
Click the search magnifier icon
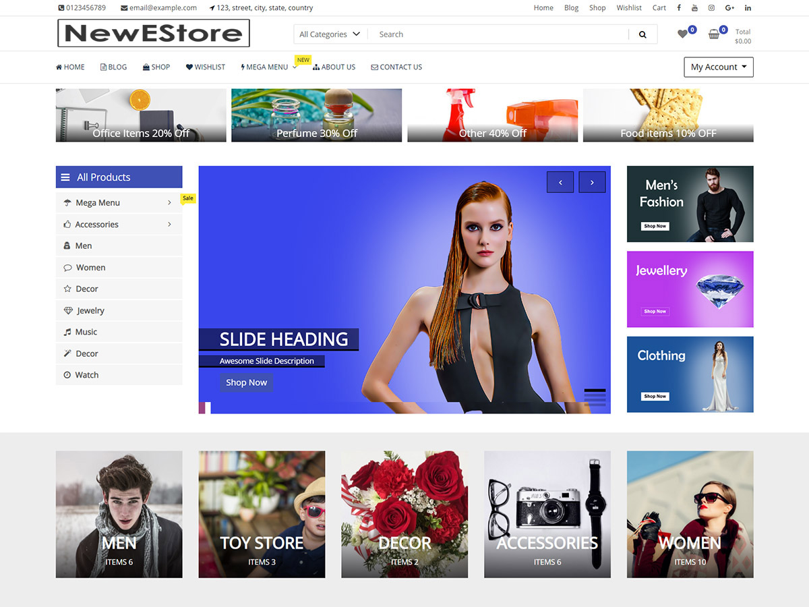[x=642, y=34]
